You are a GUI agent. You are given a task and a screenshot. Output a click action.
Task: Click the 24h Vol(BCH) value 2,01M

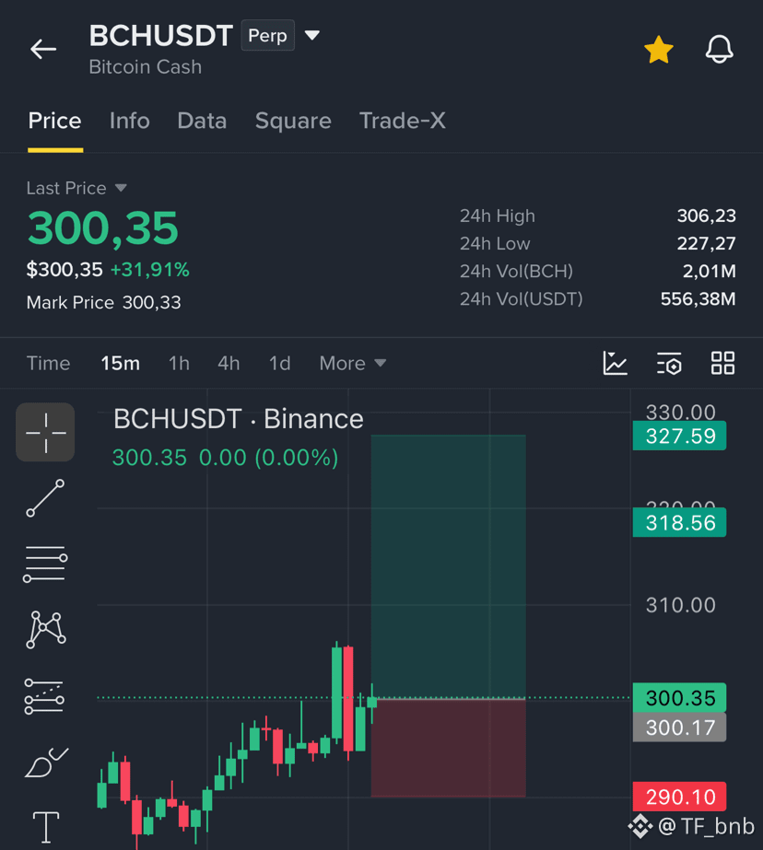710,271
